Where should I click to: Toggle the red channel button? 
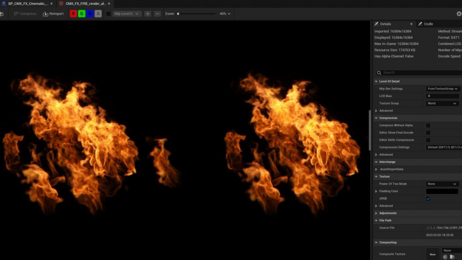tap(73, 14)
